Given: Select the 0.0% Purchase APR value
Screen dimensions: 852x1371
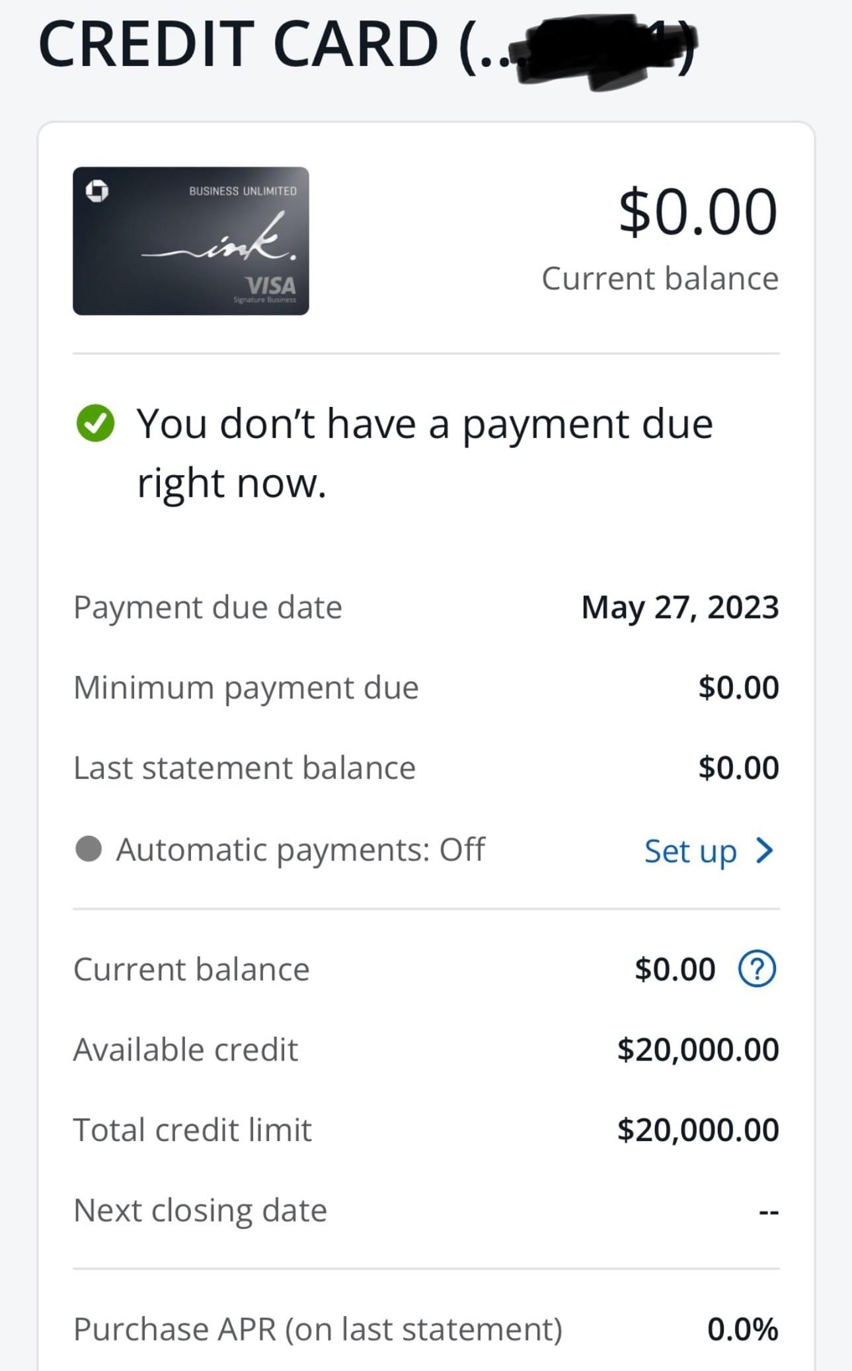Looking at the screenshot, I should pyautogui.click(x=742, y=1329).
